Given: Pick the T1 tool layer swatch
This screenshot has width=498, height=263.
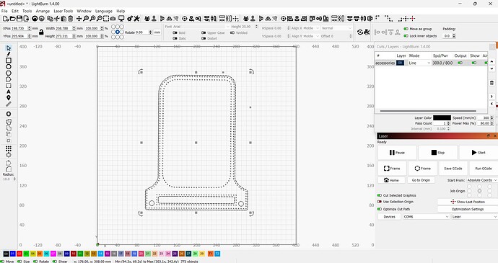Looking at the screenshot, I should 210,254.
